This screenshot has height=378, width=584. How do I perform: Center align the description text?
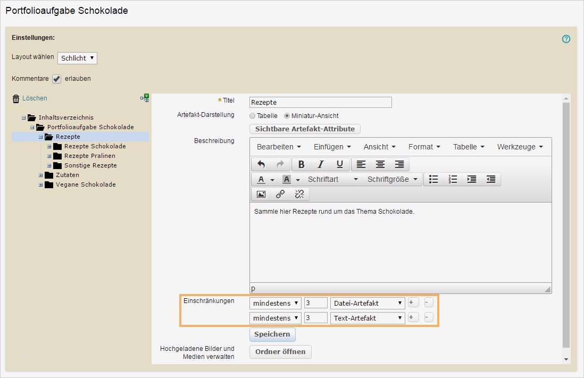[380, 164]
